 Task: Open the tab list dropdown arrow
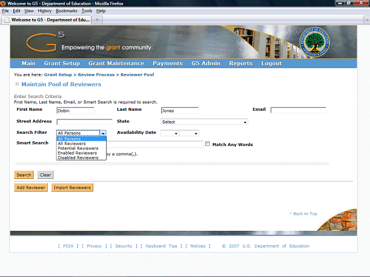click(x=367, y=20)
